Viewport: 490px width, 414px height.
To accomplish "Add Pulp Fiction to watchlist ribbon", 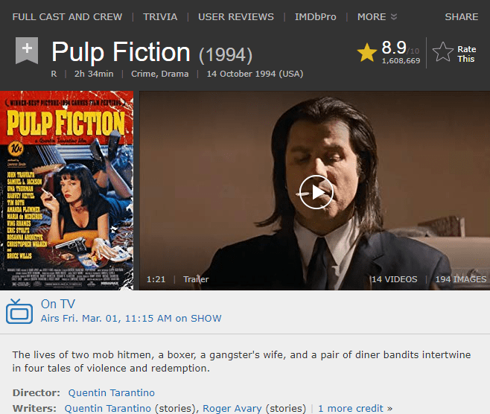I will tap(26, 51).
